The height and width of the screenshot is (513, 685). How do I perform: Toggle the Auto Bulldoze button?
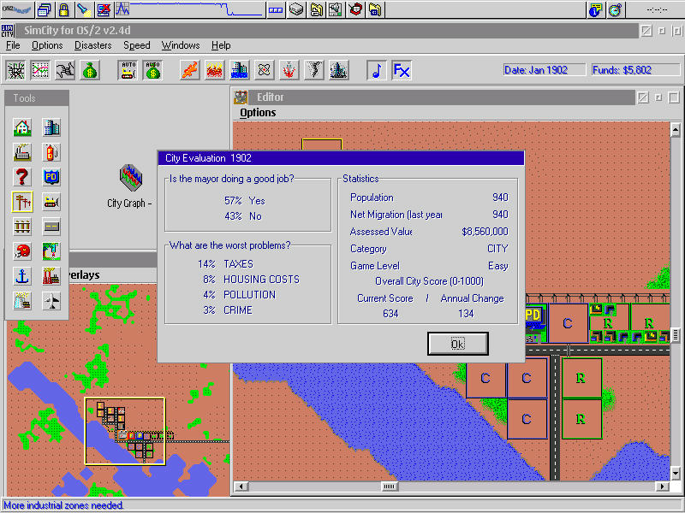(128, 70)
